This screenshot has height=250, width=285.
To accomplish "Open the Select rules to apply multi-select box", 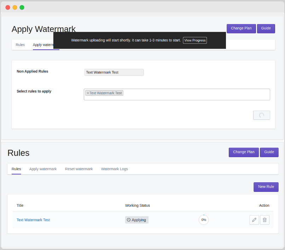I will [x=194, y=95].
